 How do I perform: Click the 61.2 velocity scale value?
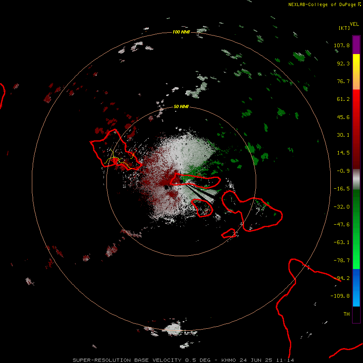pos(343,99)
